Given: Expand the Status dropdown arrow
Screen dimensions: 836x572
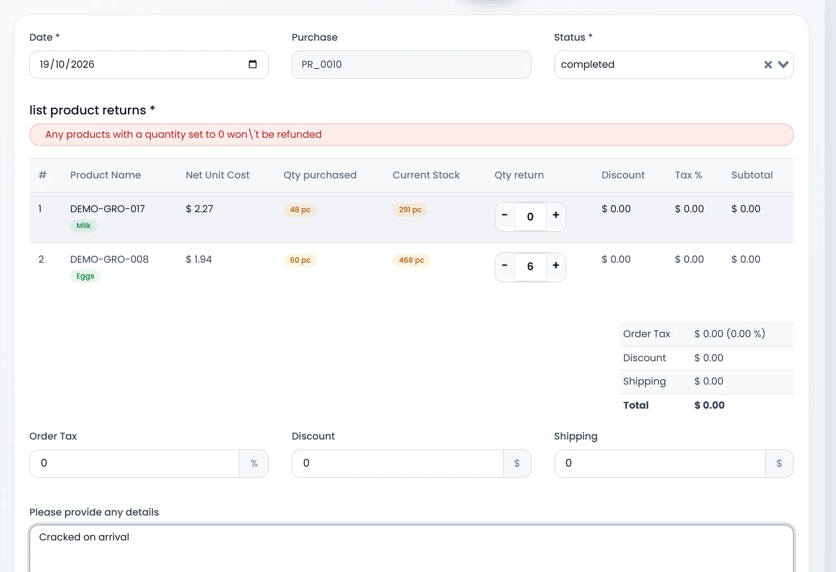Looking at the screenshot, I should [x=783, y=65].
